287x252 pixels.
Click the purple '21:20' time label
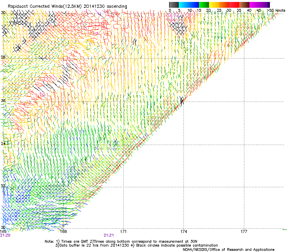(5, 235)
